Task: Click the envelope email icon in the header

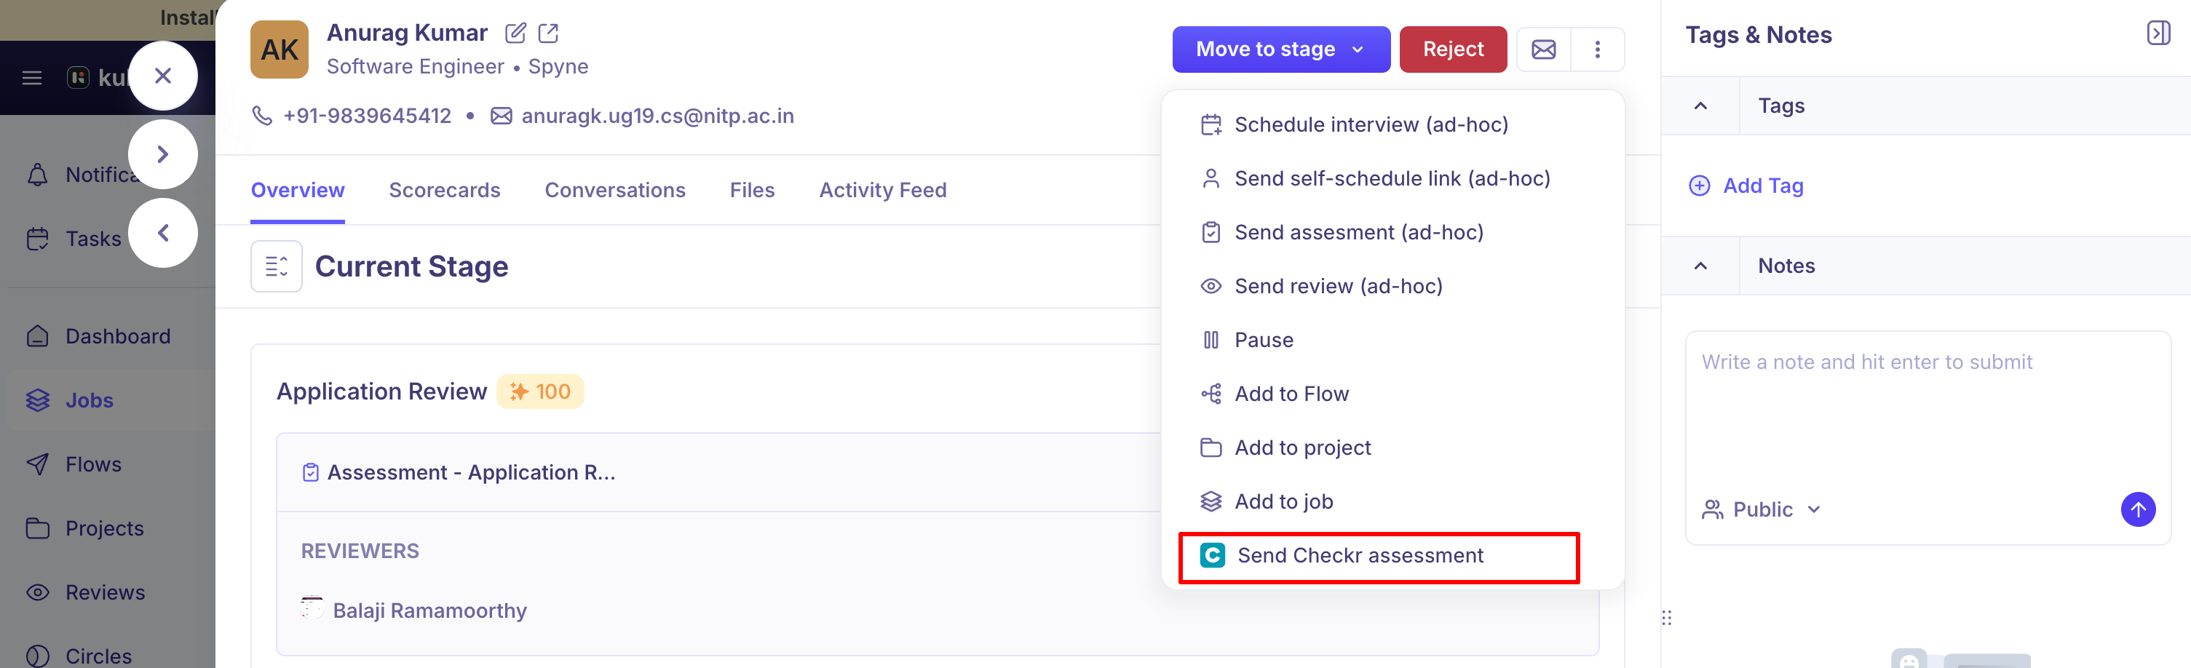Action: click(1542, 49)
